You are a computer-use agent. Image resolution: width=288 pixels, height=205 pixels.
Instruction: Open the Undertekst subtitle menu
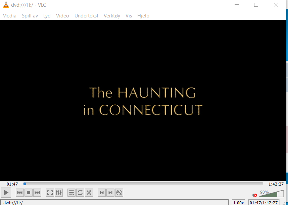86,16
